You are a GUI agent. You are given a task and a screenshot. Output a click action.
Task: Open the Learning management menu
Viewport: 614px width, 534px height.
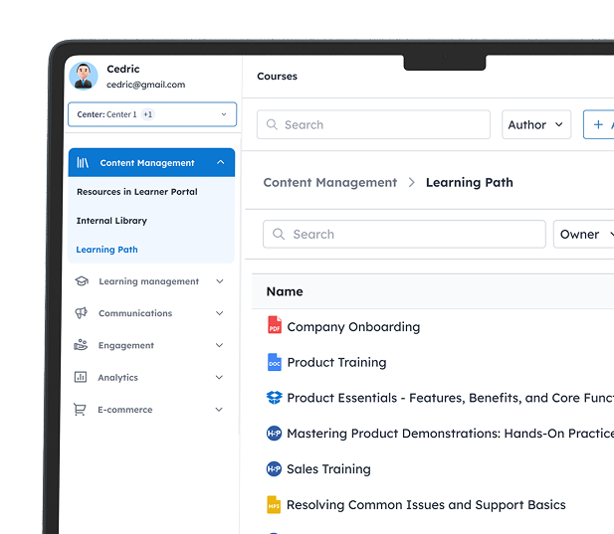pos(149,281)
